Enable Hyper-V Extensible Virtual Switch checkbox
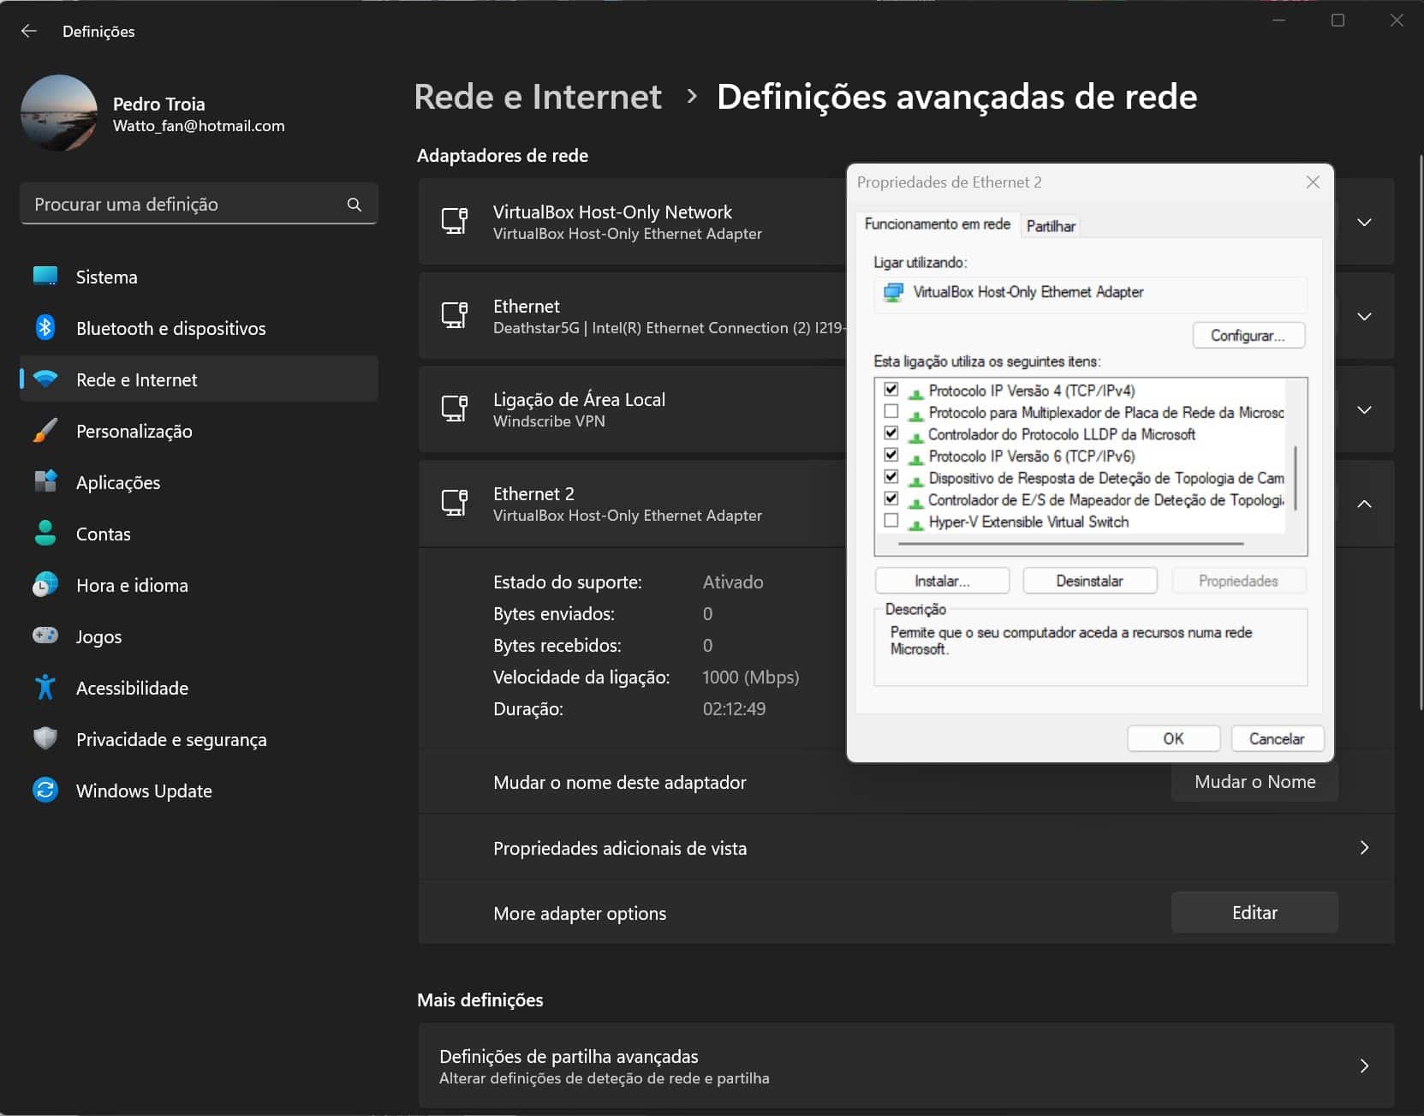 [891, 521]
